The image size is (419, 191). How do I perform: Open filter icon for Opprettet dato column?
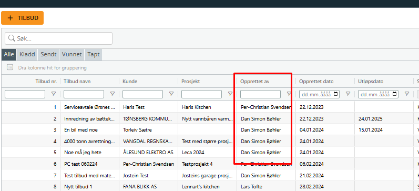point(348,94)
